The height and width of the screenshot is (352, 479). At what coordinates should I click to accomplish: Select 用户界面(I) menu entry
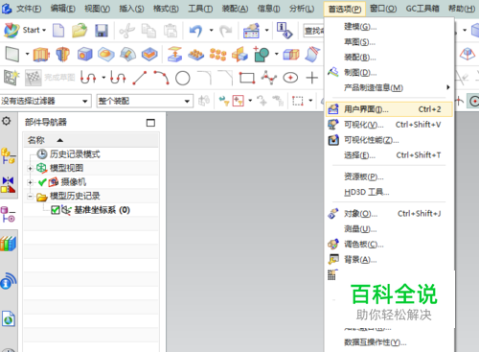[389, 109]
